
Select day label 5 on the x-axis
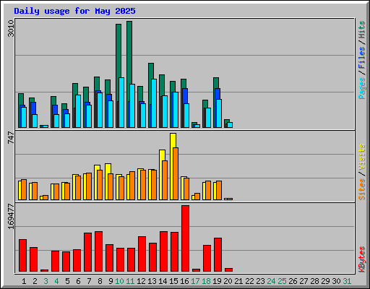[67, 281]
